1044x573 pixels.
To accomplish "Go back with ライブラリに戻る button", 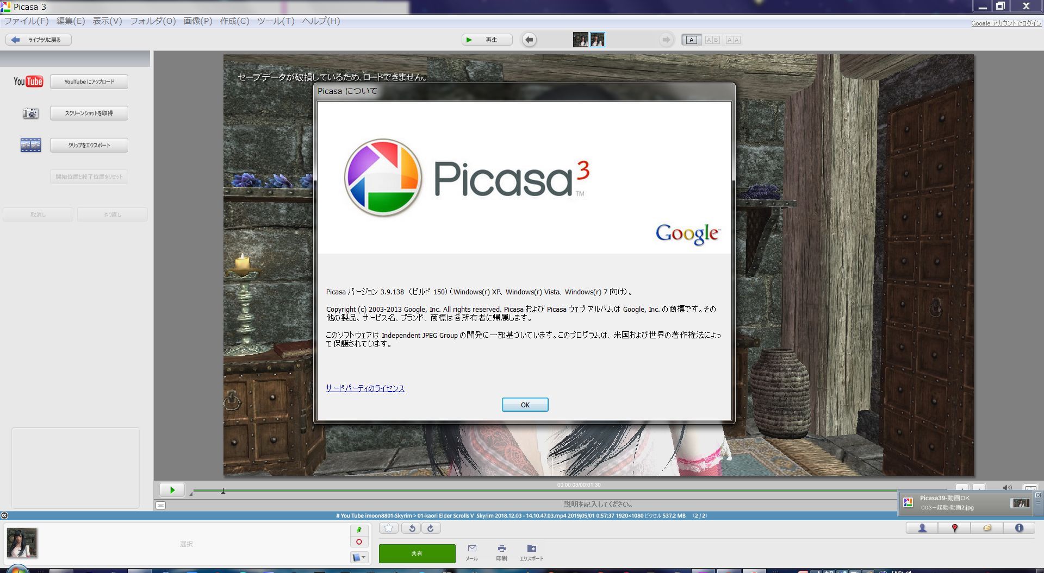I will coord(39,40).
